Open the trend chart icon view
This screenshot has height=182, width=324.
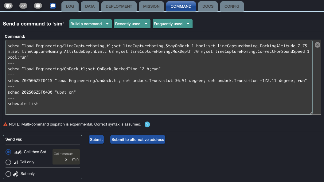[23, 6]
